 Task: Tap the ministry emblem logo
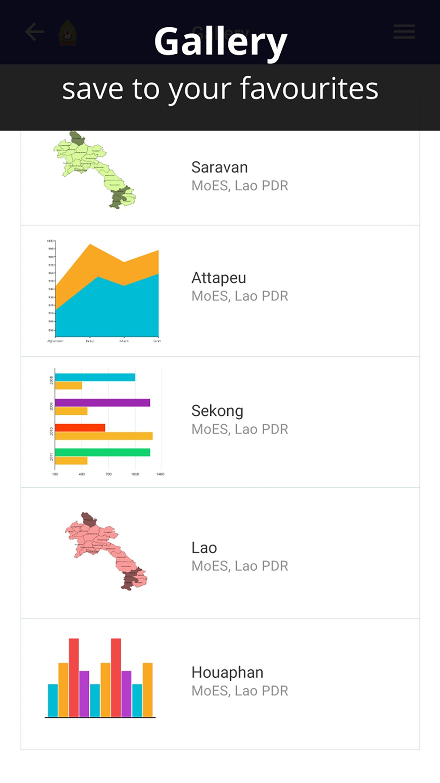tap(67, 33)
